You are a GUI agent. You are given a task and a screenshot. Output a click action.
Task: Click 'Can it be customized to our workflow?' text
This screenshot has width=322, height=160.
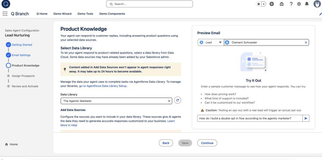(230, 103)
